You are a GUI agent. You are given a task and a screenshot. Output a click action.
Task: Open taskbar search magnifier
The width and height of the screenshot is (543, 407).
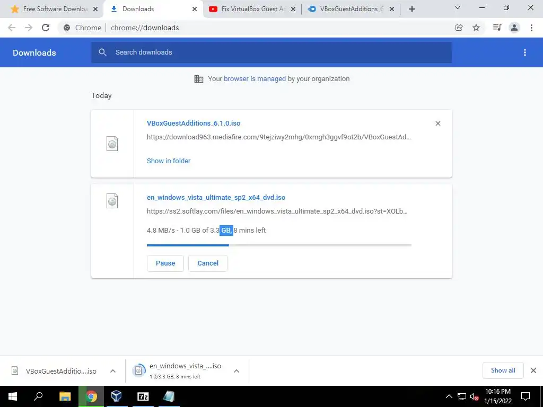pyautogui.click(x=38, y=396)
